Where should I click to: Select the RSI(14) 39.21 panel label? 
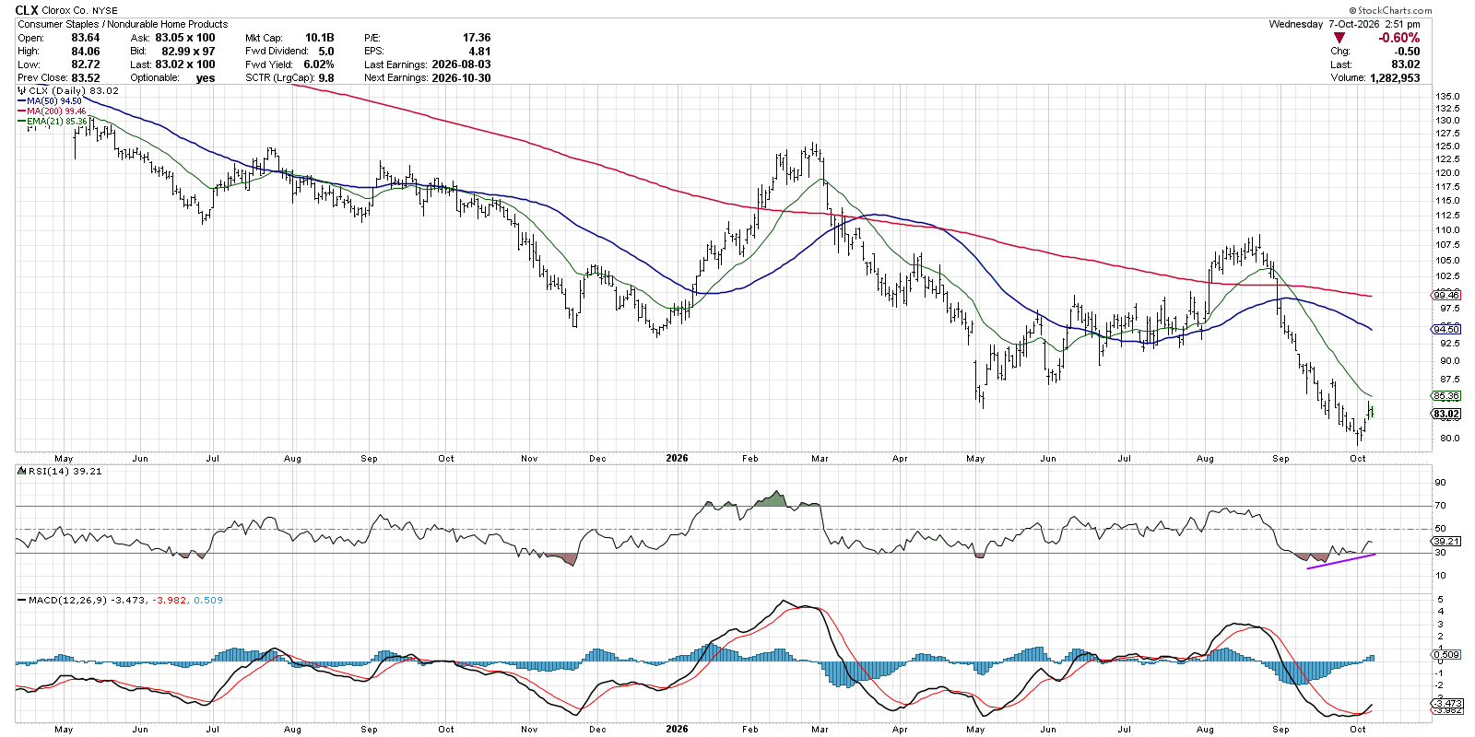click(65, 471)
